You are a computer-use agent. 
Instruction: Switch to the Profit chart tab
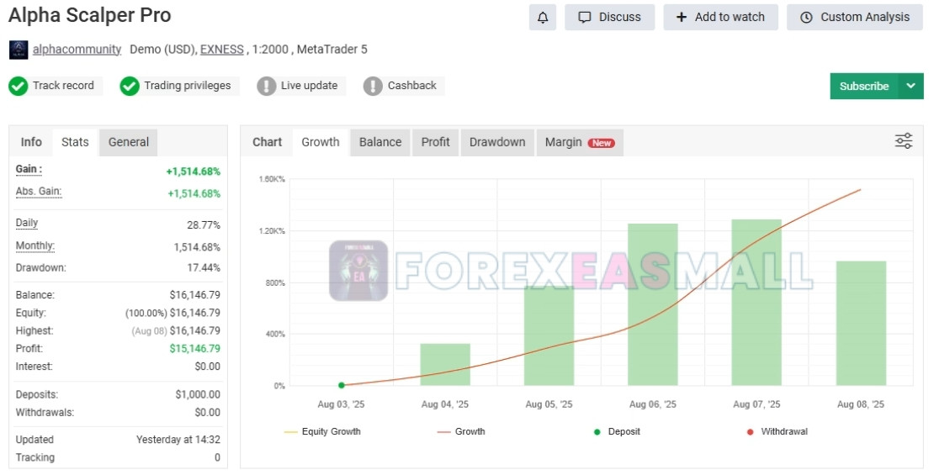(435, 142)
